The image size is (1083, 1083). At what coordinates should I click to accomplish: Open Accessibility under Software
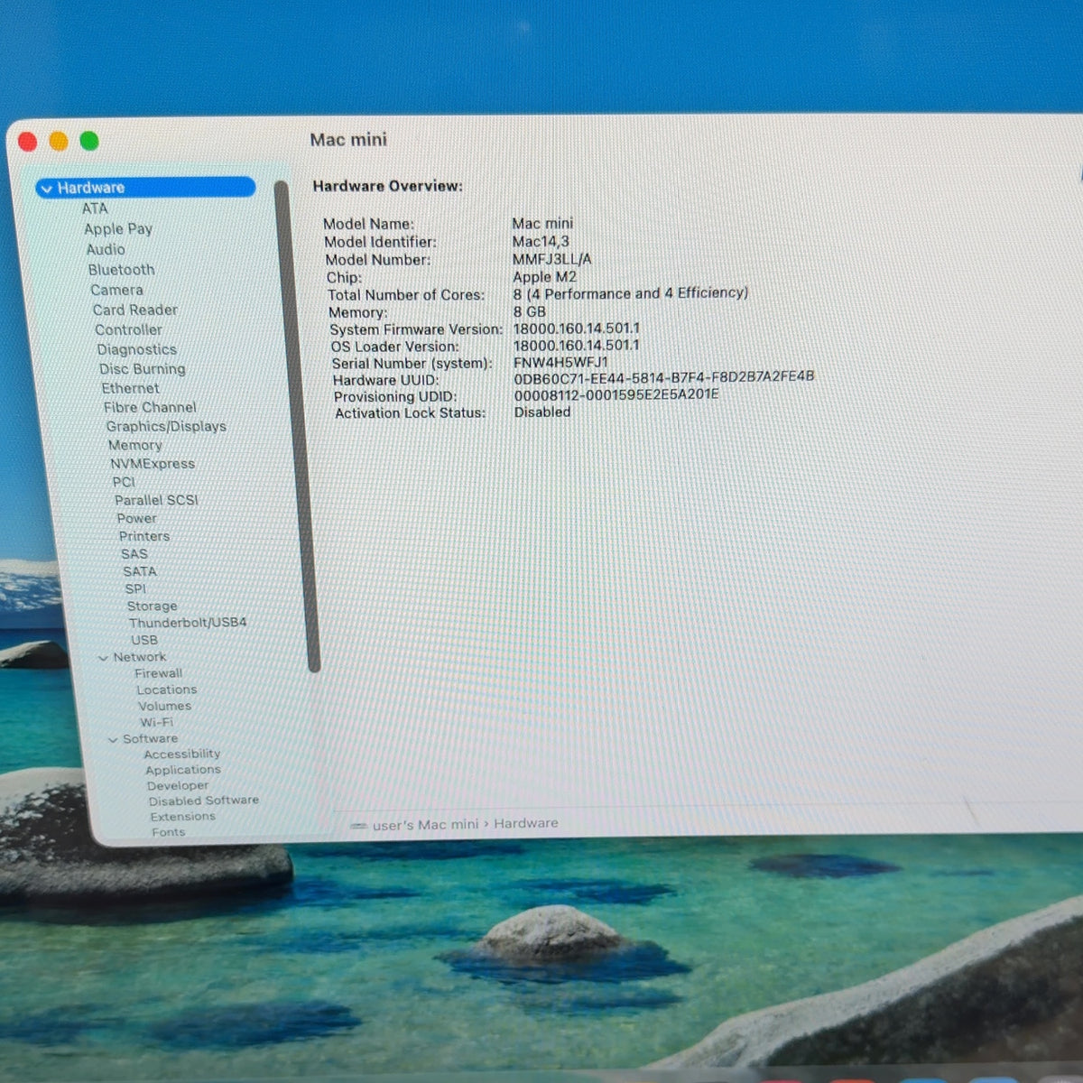click(181, 754)
